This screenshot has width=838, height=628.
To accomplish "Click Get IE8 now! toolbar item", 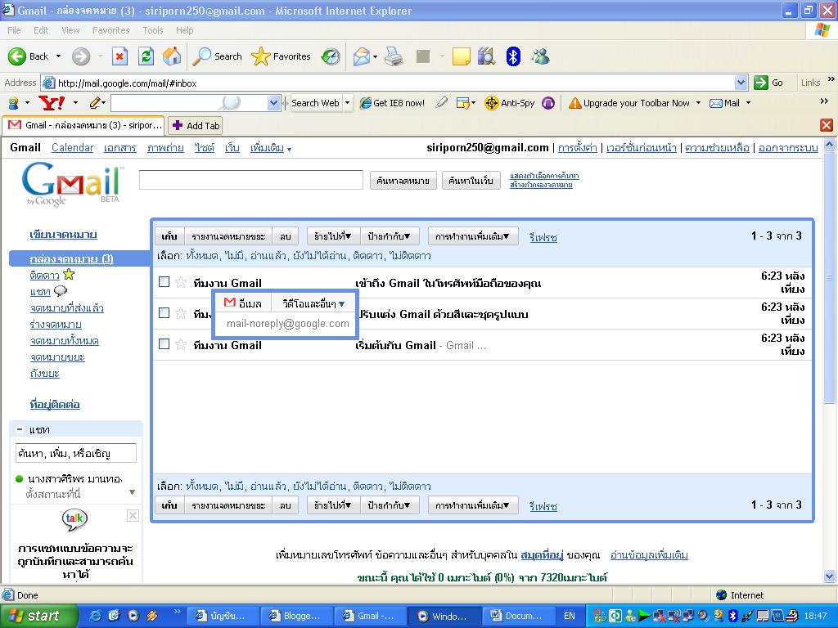I will (392, 103).
